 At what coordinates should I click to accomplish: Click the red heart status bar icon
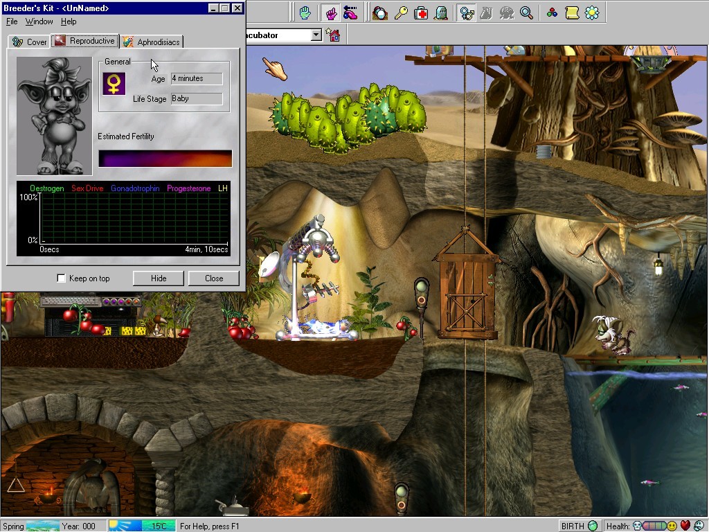coord(685,526)
